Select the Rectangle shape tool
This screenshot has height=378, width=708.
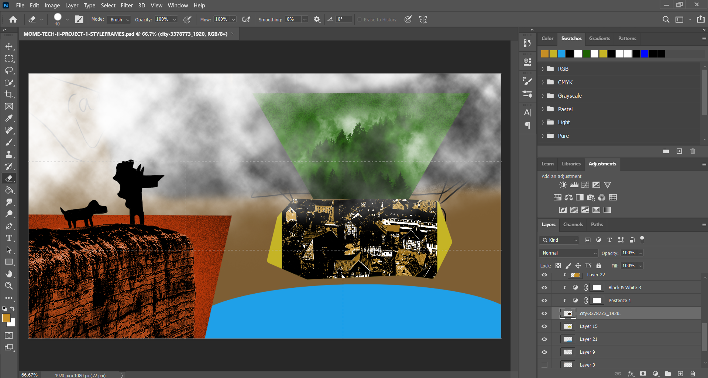click(9, 262)
